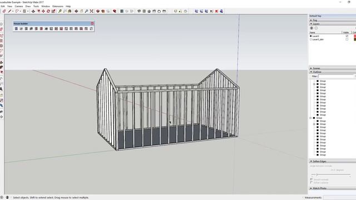Select the first Group in Outliner
Viewport: 356px width, 200px height.
[x=323, y=81]
